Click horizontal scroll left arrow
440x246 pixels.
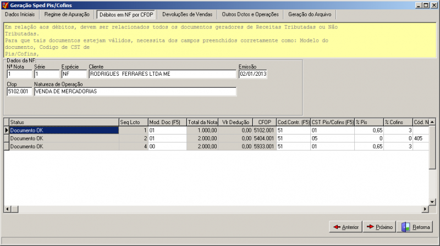[x=7, y=209]
